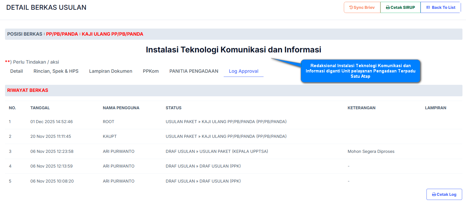Click the NAMA PENGGUNA column header
The image size is (466, 202).
point(121,108)
